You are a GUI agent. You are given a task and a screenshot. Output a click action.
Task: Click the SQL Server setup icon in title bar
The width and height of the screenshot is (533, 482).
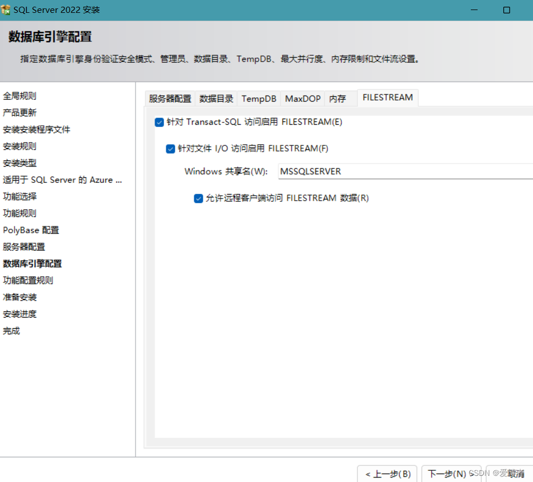pos(10,10)
